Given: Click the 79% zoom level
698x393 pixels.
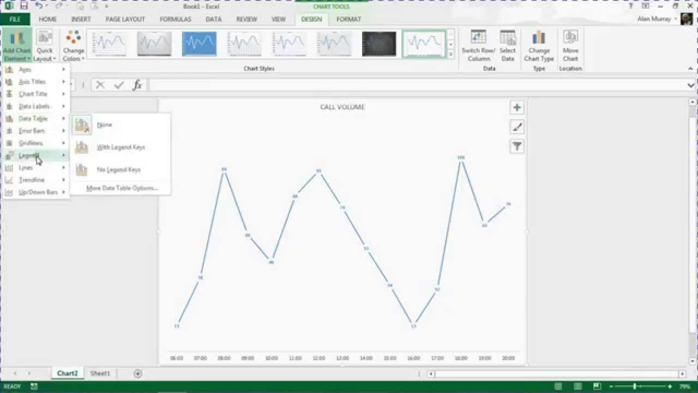Looking at the screenshot, I should 686,386.
